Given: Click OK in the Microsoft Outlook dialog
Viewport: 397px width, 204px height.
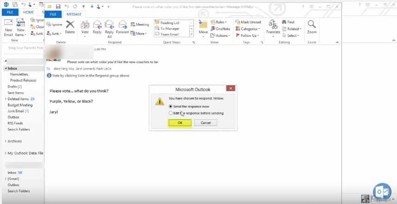Looking at the screenshot, I should [180, 123].
